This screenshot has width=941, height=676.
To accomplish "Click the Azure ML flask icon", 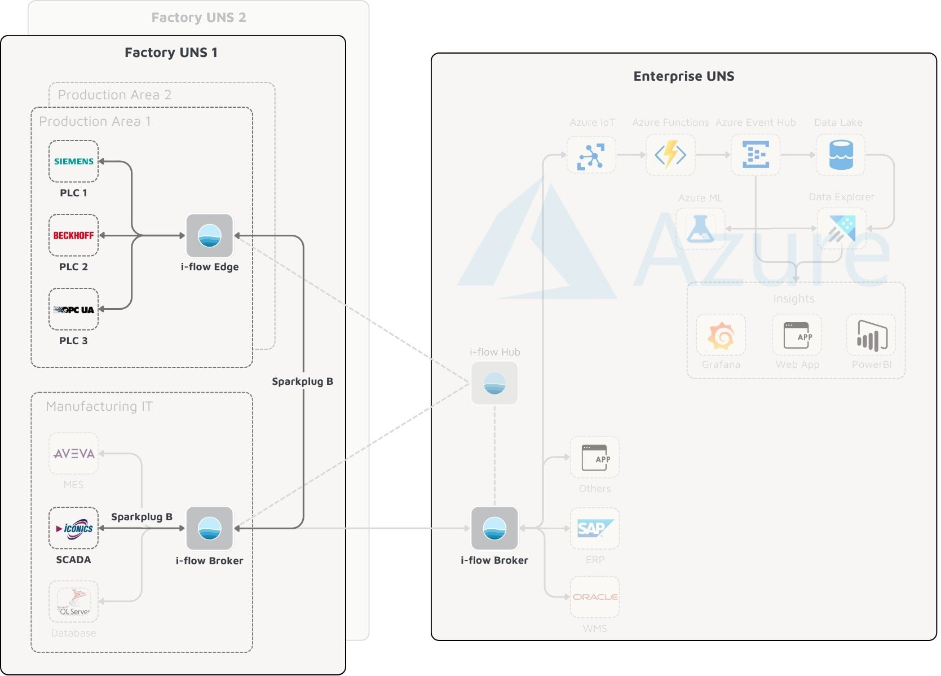I will 700,229.
